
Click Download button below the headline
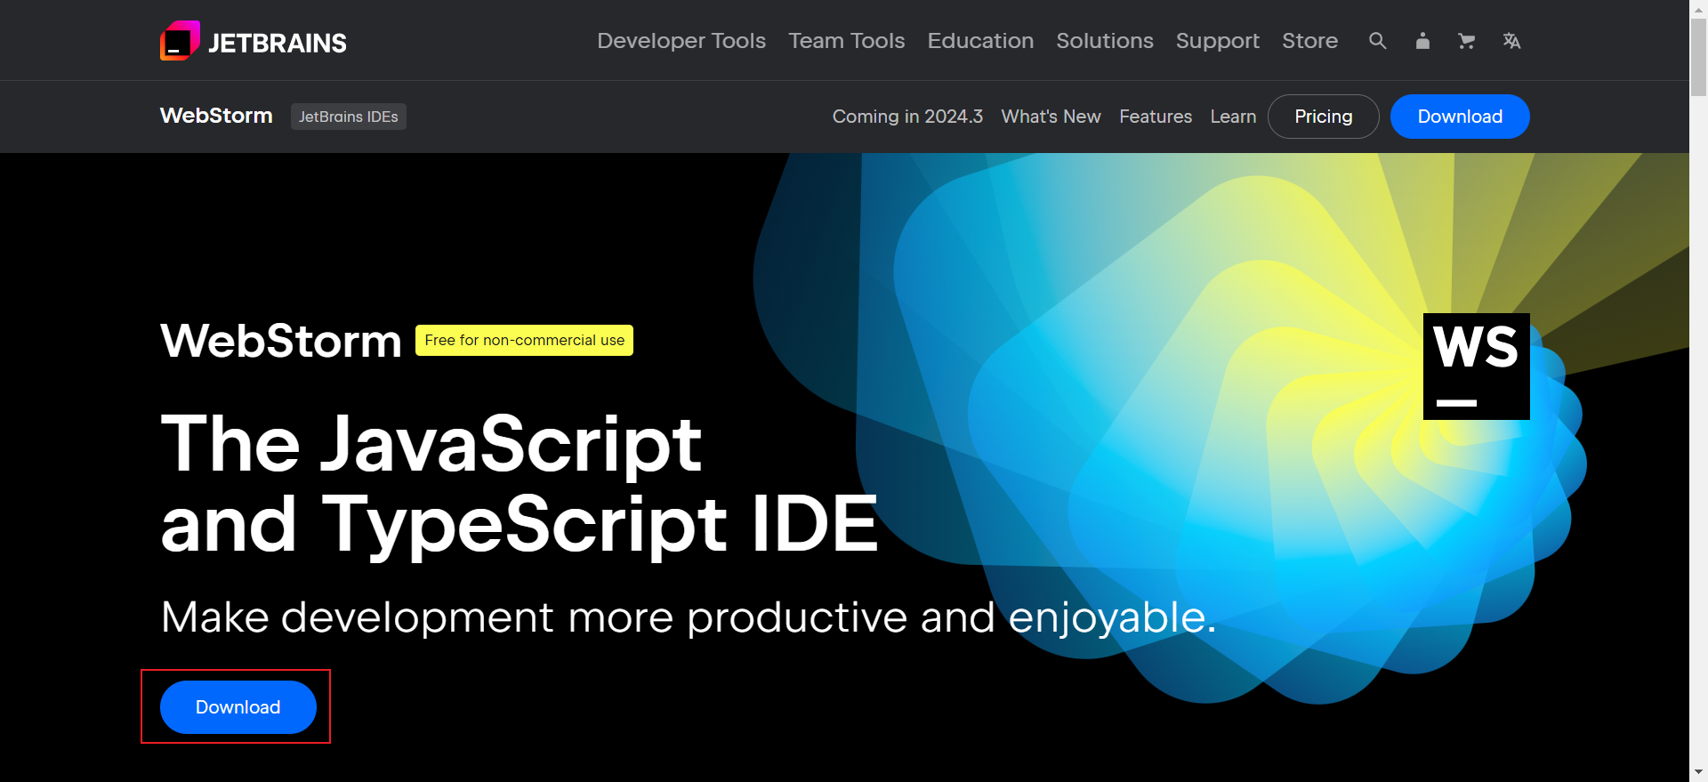click(238, 707)
